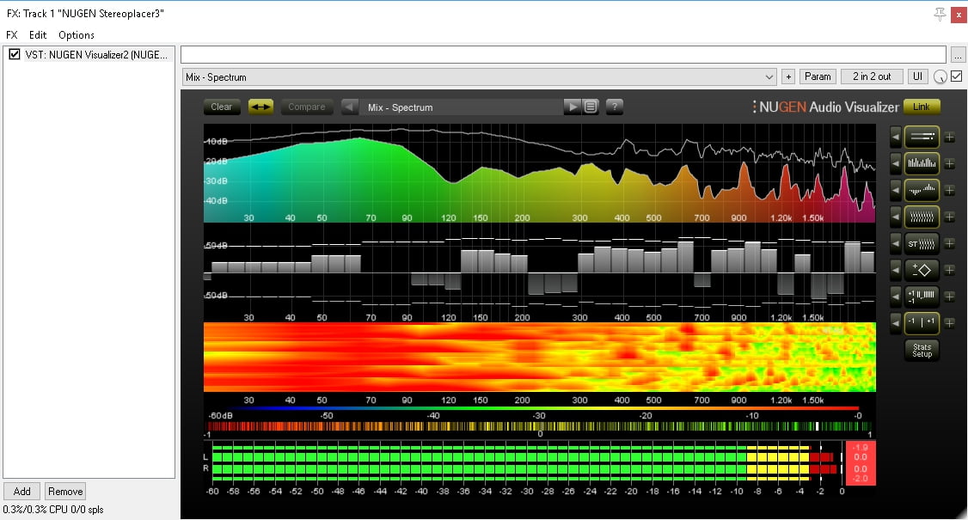Toggle the plugin bypass checkbox at top right
The image size is (968, 520).
956,76
